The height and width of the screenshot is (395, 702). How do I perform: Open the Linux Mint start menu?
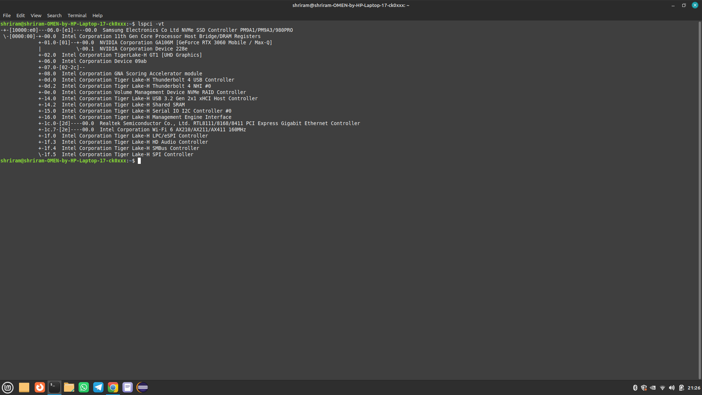pyautogui.click(x=8, y=387)
